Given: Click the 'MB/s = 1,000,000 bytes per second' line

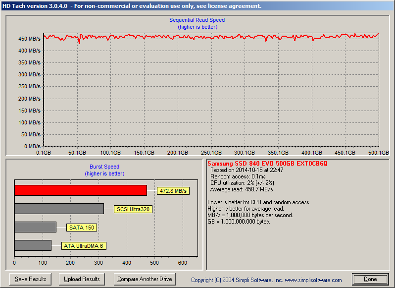Looking at the screenshot, I should (250, 215).
